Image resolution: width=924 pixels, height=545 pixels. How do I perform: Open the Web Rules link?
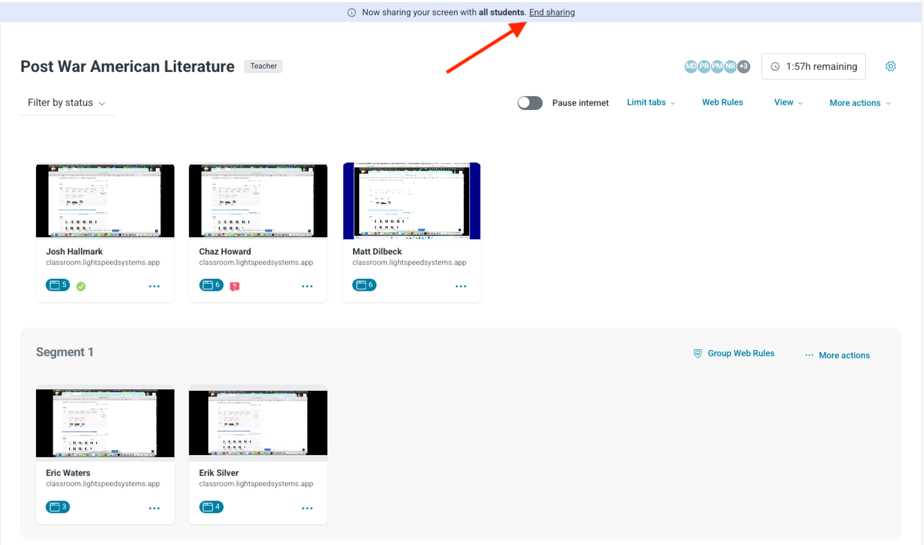[722, 102]
